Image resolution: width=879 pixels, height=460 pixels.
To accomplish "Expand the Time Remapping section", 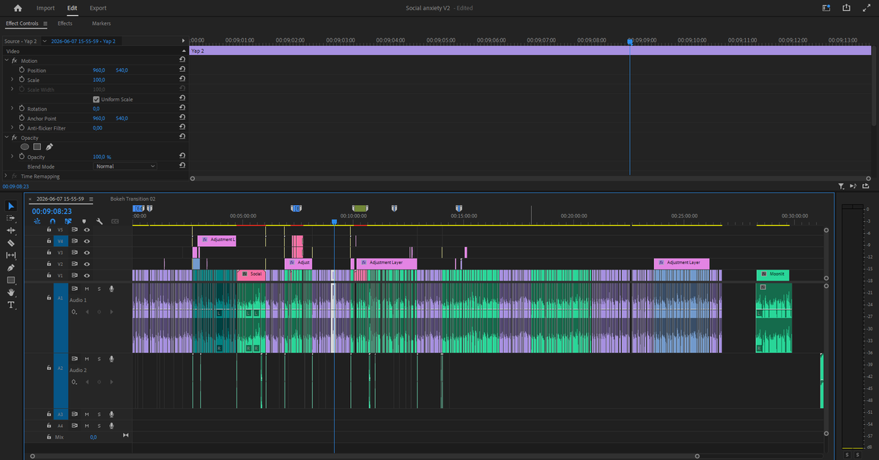I will pos(7,176).
